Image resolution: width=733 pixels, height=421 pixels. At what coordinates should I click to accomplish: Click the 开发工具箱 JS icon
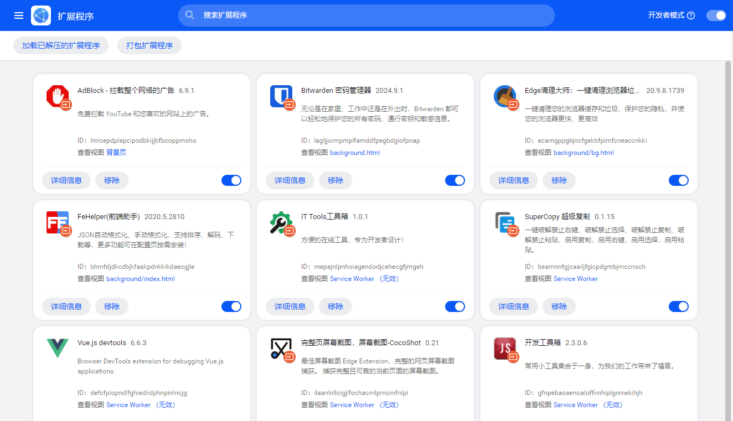coord(504,349)
